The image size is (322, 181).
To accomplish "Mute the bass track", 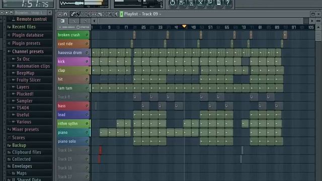I will [x=87, y=106].
